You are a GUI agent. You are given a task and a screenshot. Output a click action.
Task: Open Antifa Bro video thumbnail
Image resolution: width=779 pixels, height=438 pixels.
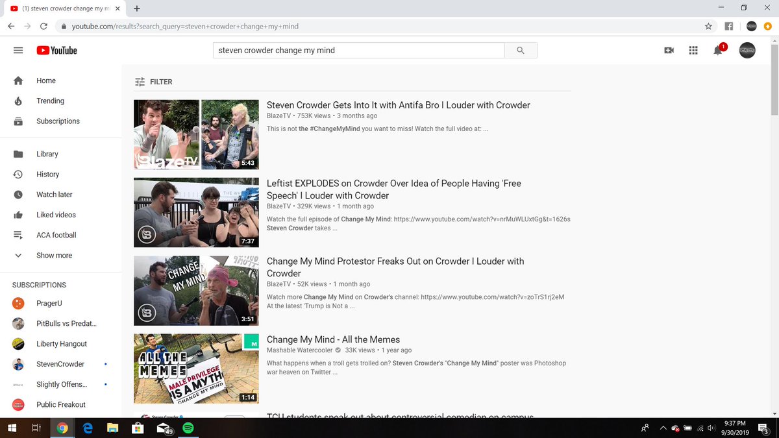[196, 134]
